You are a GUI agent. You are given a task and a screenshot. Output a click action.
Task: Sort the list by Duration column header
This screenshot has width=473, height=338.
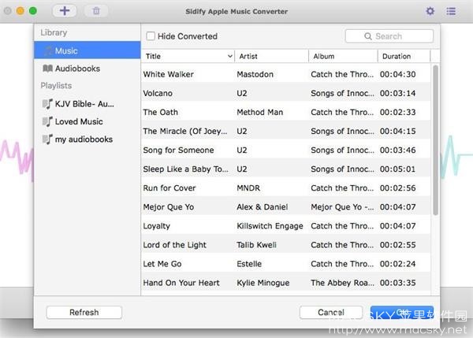coord(404,56)
